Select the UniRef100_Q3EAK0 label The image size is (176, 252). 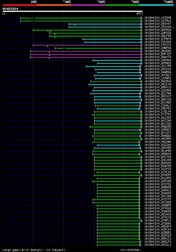[x=158, y=60]
